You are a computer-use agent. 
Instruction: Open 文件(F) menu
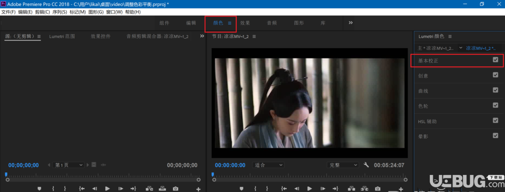[8, 12]
